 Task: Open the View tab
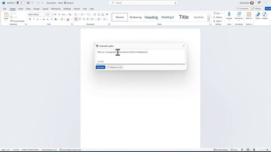click(85, 8)
